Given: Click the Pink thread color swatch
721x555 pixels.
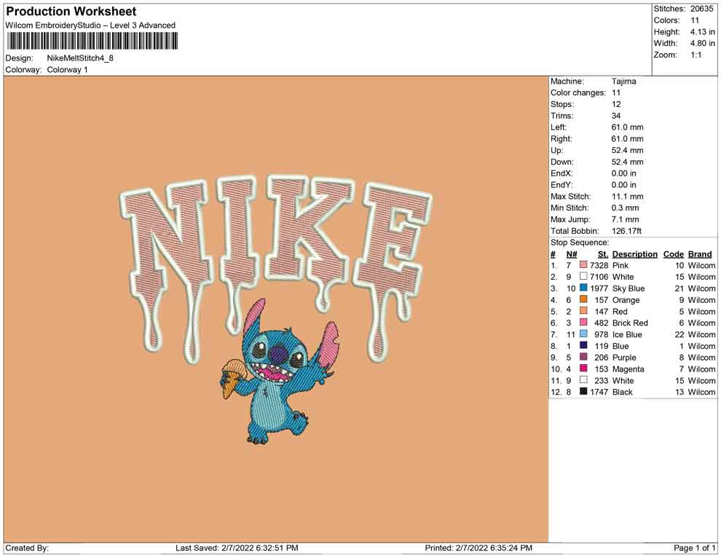Looking at the screenshot, I should (x=583, y=265).
